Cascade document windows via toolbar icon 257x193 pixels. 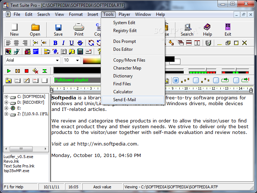181,43
